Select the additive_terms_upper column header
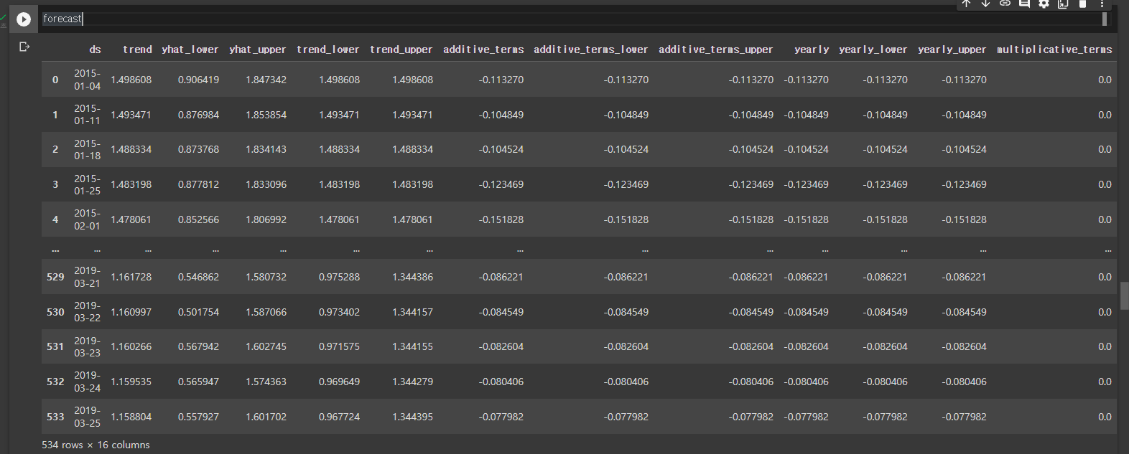 point(716,49)
